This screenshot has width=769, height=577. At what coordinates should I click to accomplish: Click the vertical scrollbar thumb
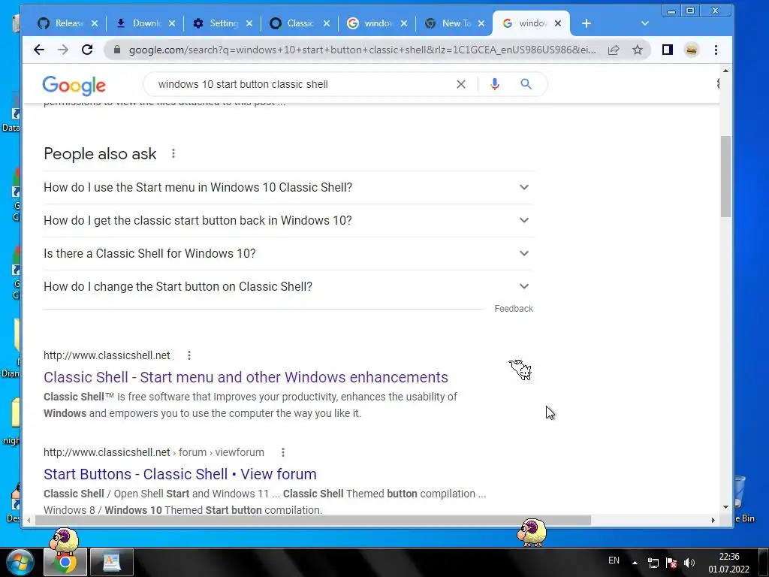725,177
